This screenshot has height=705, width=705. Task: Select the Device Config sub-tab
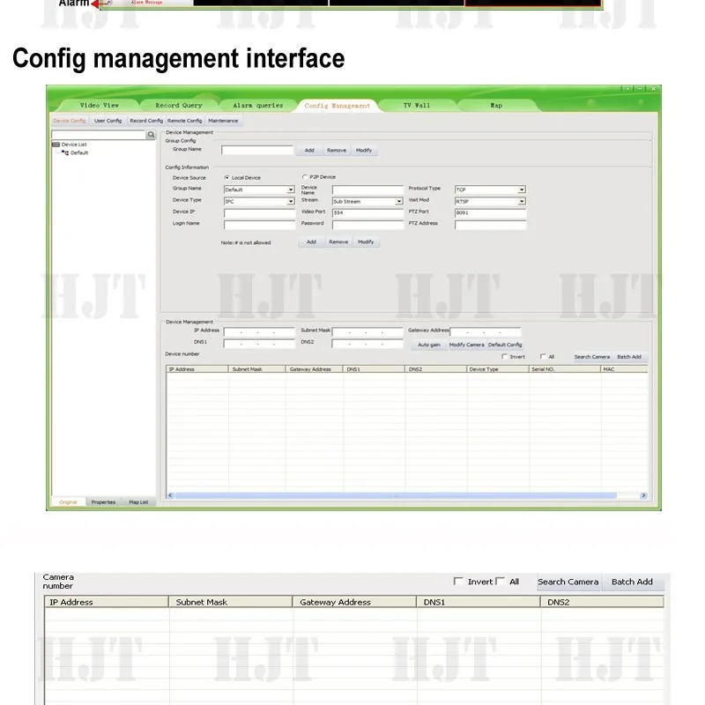click(x=70, y=121)
